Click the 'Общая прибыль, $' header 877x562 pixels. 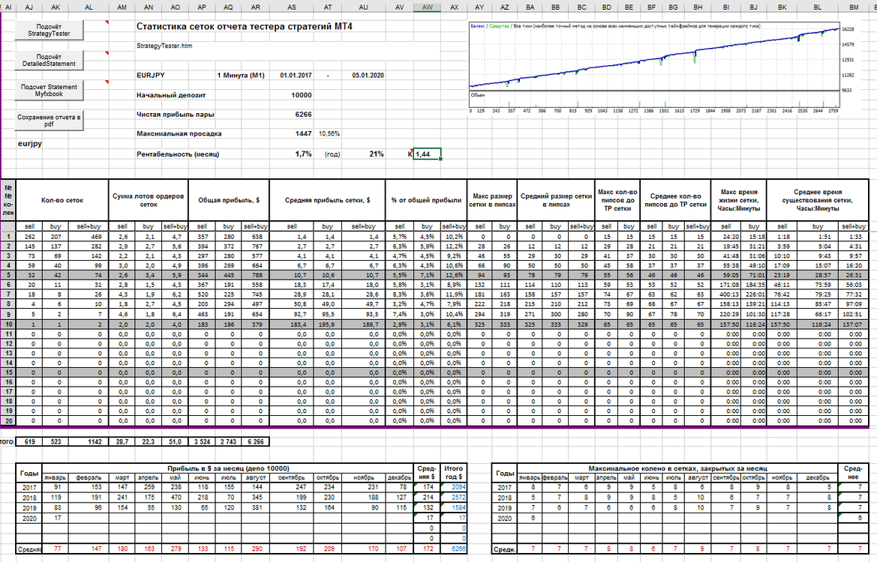click(229, 200)
